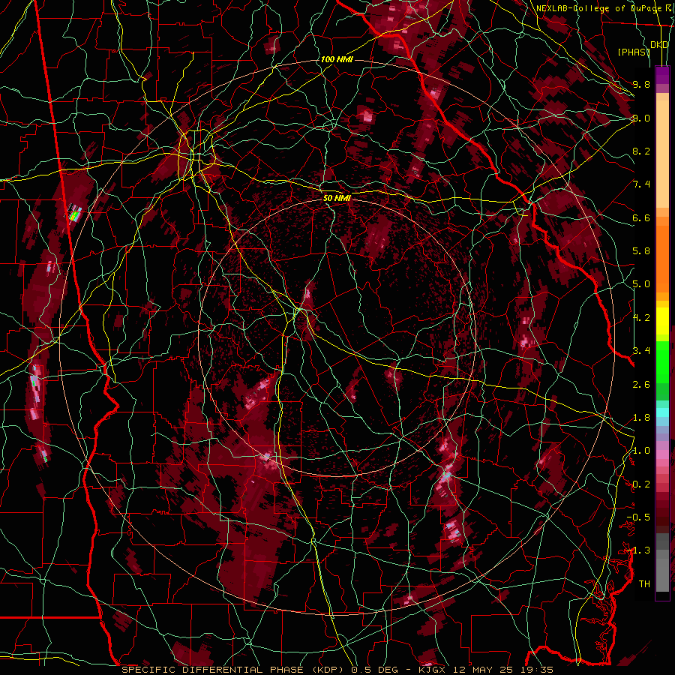Viewport: 675px width, 675px height.
Task: Click the 1.8 value on the legend
Action: click(641, 418)
